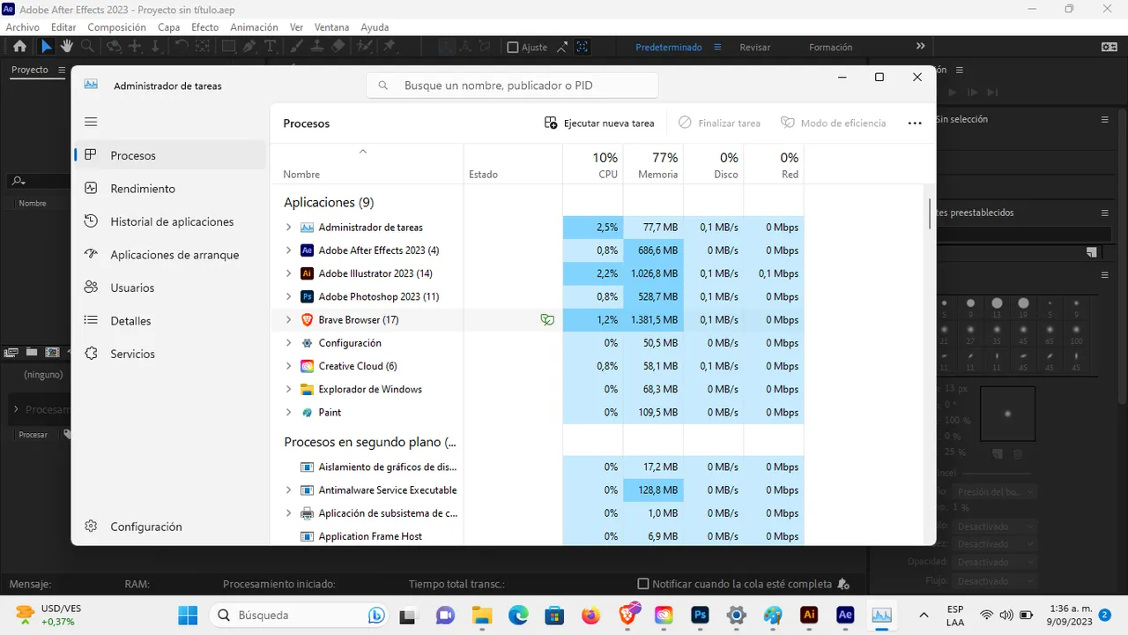Open the Windows Start menu

coord(188,615)
